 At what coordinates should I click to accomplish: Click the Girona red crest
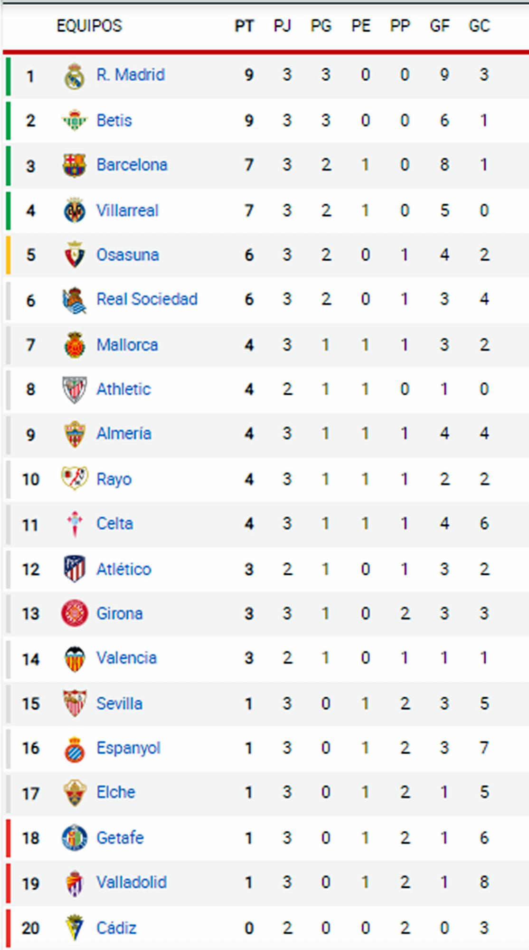pos(75,613)
